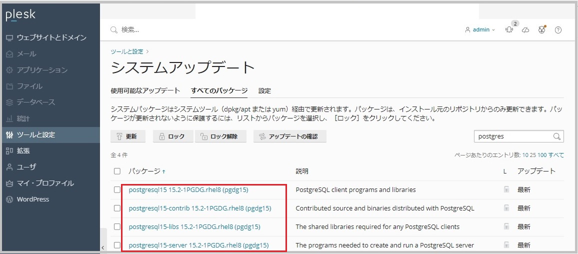Click the icon beside マイ・プロファイル
578x254 pixels.
(x=9, y=183)
